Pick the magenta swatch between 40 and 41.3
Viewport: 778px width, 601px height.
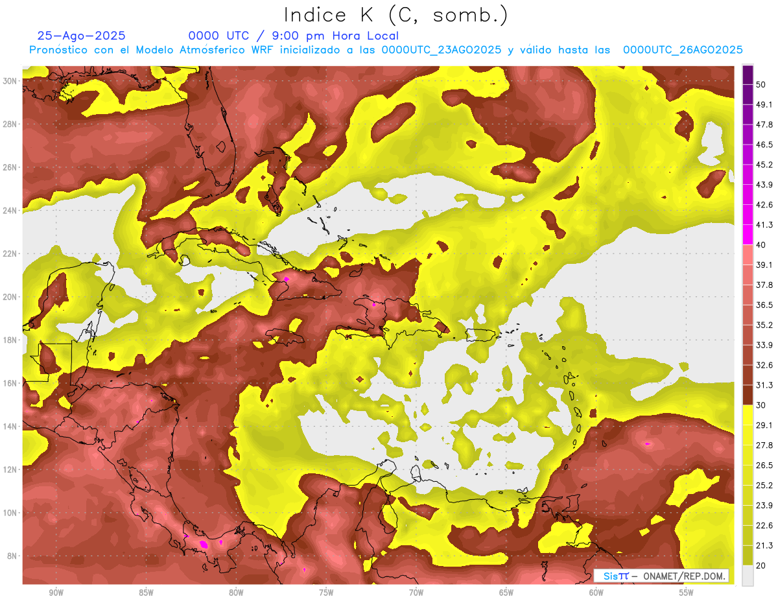[x=748, y=235]
